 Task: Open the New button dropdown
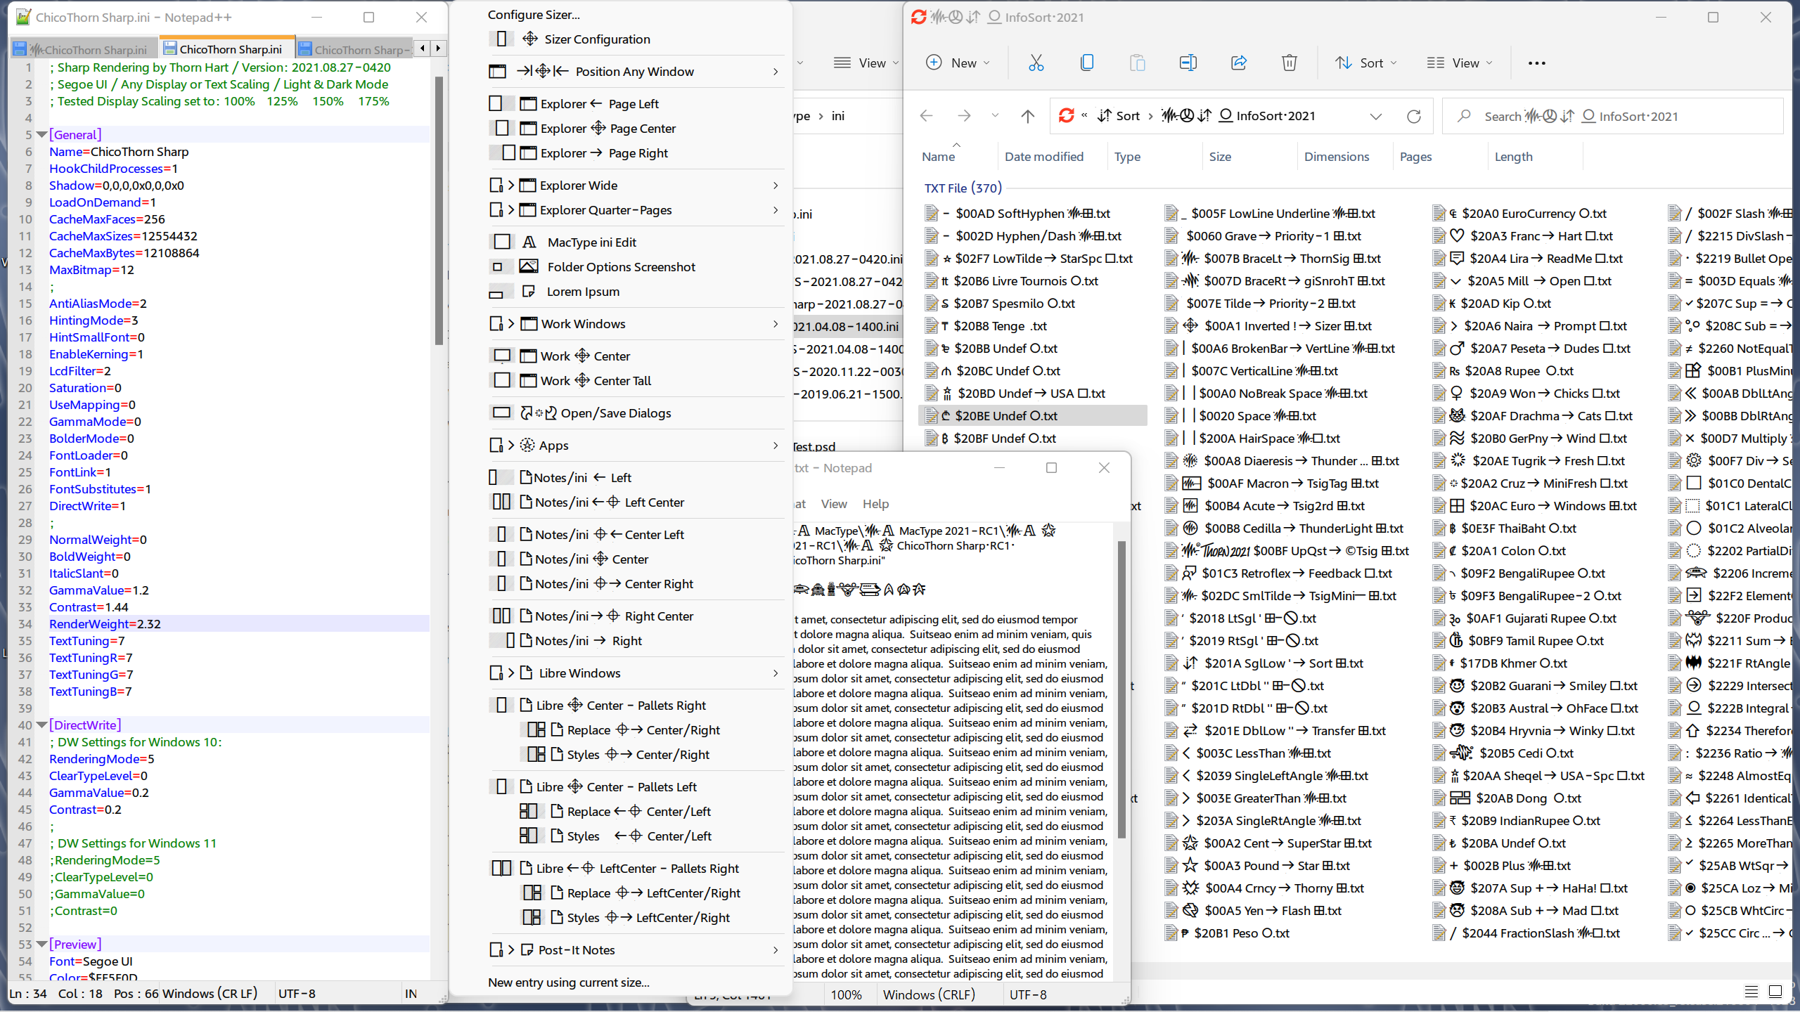(x=958, y=63)
